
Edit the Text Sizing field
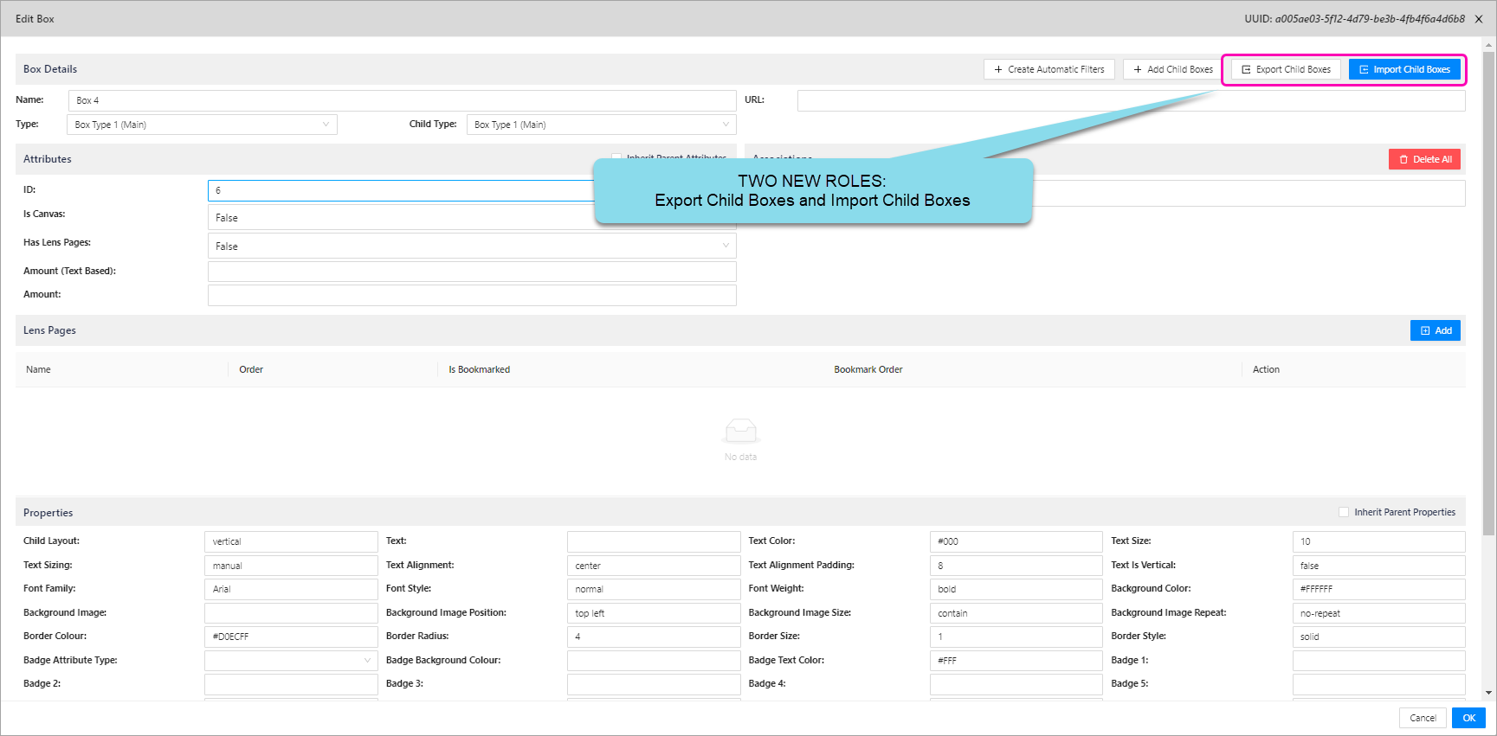(291, 566)
